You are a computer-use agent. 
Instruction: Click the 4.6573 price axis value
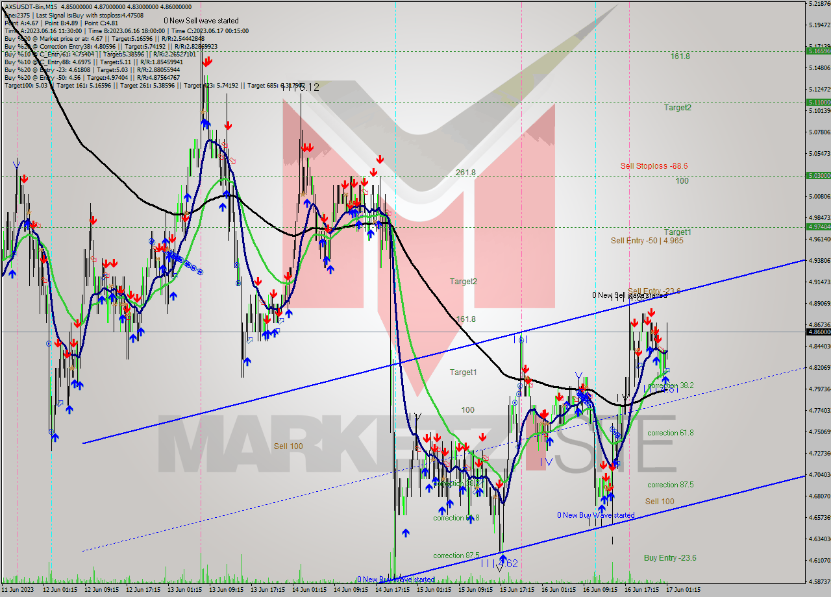click(x=819, y=518)
